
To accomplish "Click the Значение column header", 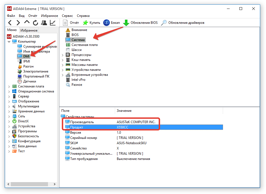I will (169, 111).
